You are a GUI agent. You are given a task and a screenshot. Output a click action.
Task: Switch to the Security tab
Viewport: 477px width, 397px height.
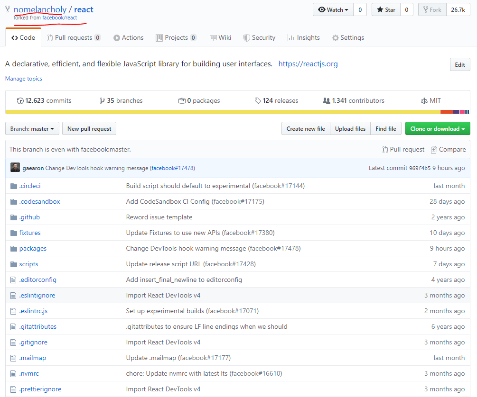[x=259, y=38]
